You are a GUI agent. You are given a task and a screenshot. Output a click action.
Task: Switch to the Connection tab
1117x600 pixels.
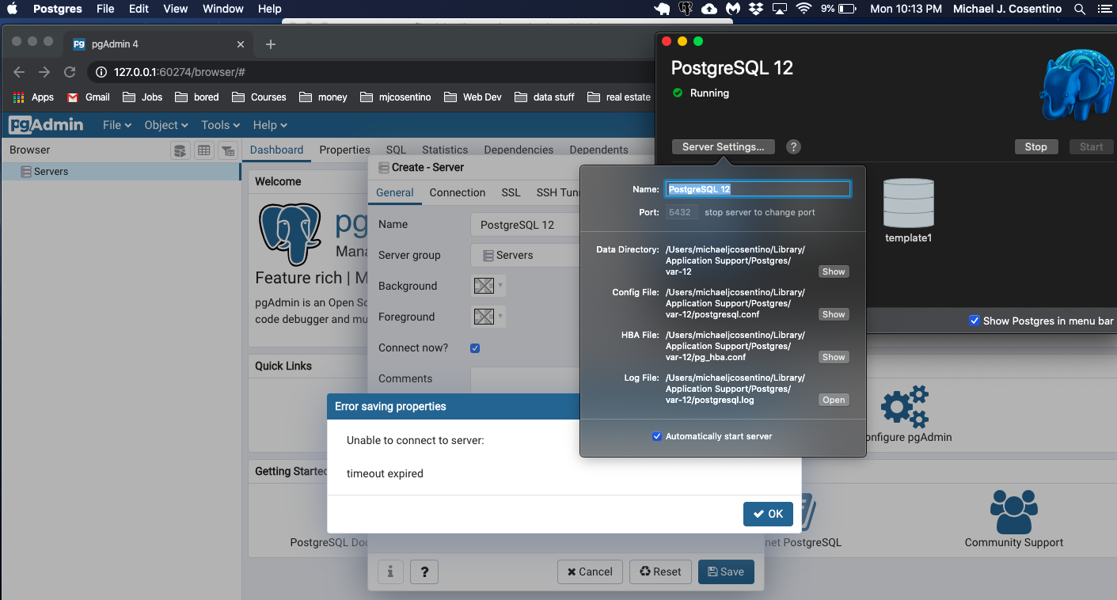pyautogui.click(x=457, y=192)
